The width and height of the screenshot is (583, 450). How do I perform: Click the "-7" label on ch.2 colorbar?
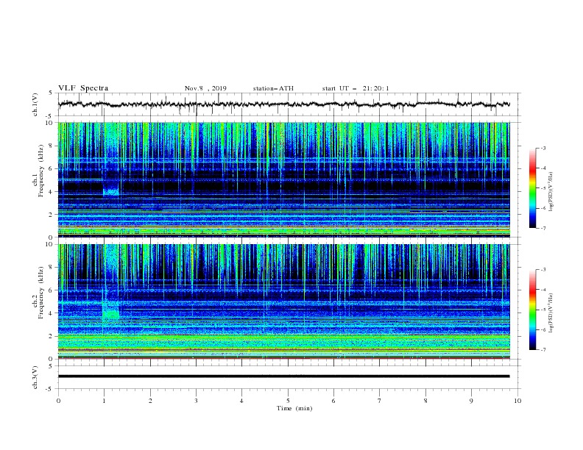pyautogui.click(x=543, y=350)
